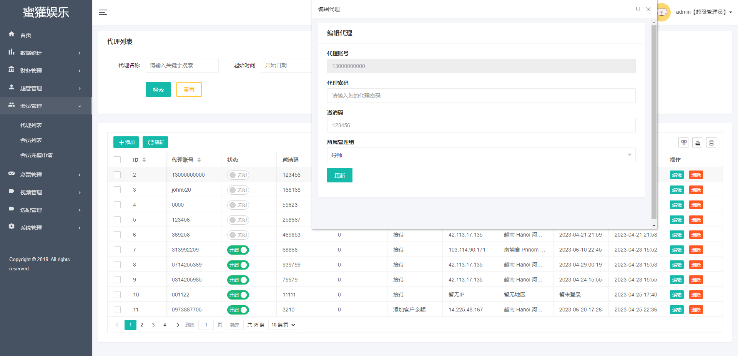The image size is (738, 356).
Task: Click the next page arrow in pagination
Action: (178, 325)
